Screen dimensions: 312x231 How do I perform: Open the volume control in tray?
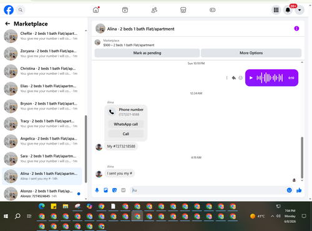click(x=278, y=216)
